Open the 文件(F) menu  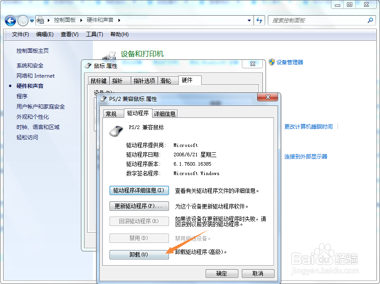[x=19, y=34]
